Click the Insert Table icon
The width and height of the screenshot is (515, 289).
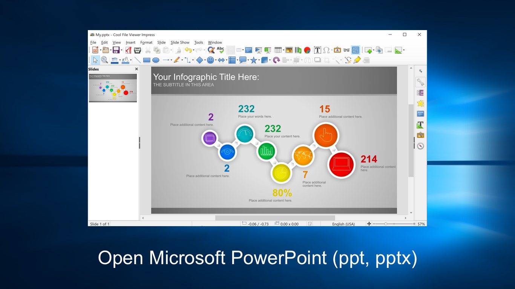278,50
